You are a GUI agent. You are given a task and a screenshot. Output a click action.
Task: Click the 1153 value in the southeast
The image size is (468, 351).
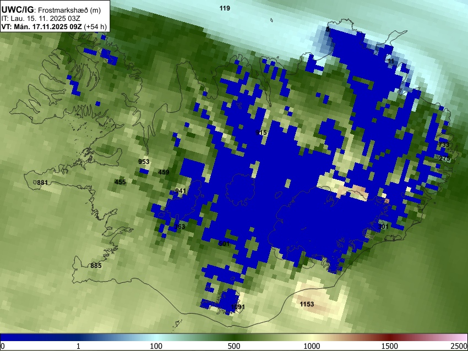[x=307, y=304]
